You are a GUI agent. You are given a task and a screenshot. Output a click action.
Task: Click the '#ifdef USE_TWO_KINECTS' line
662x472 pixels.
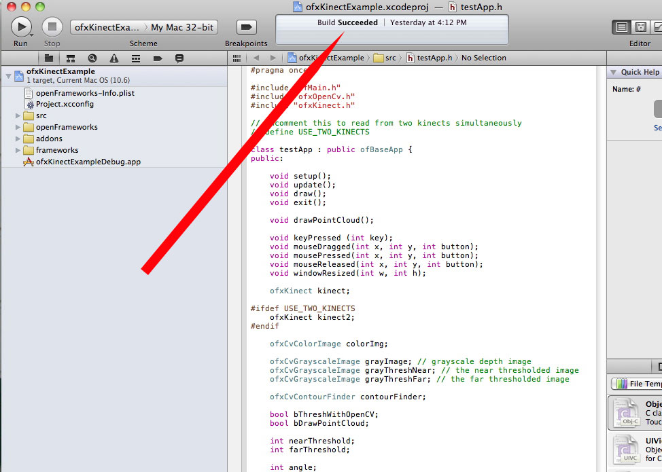302,308
